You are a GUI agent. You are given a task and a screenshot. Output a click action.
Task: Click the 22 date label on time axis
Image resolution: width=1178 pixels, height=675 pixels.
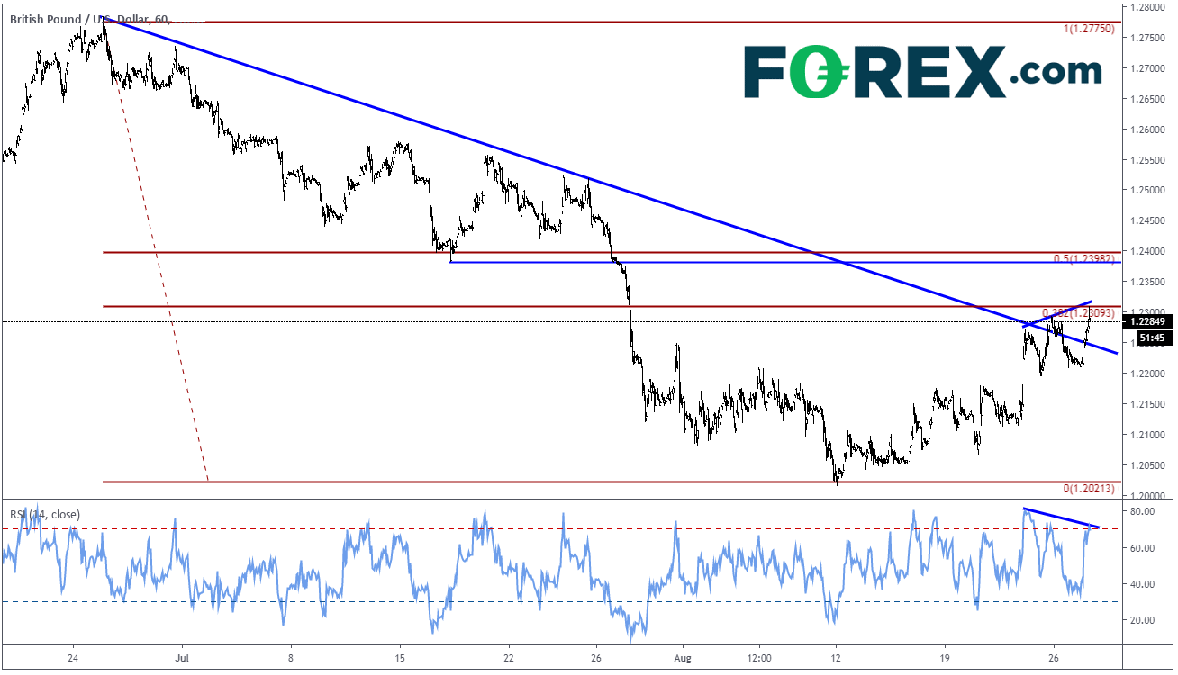(x=510, y=658)
